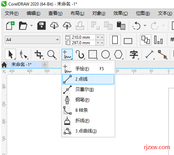The width and height of the screenshot is (174, 155).
Task: Set page to landscape orientation
Action: pos(128,41)
